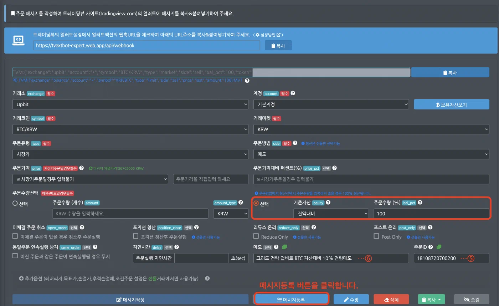Click the green copy icon next to 메모
The image size is (499, 306).
(284, 247)
